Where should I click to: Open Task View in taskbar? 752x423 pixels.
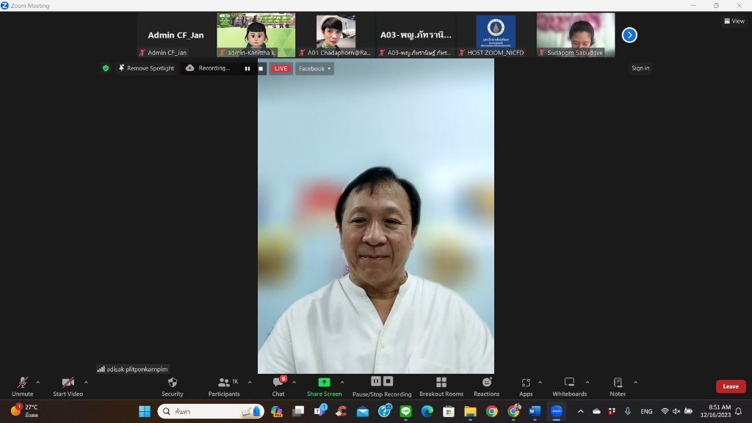pos(298,411)
